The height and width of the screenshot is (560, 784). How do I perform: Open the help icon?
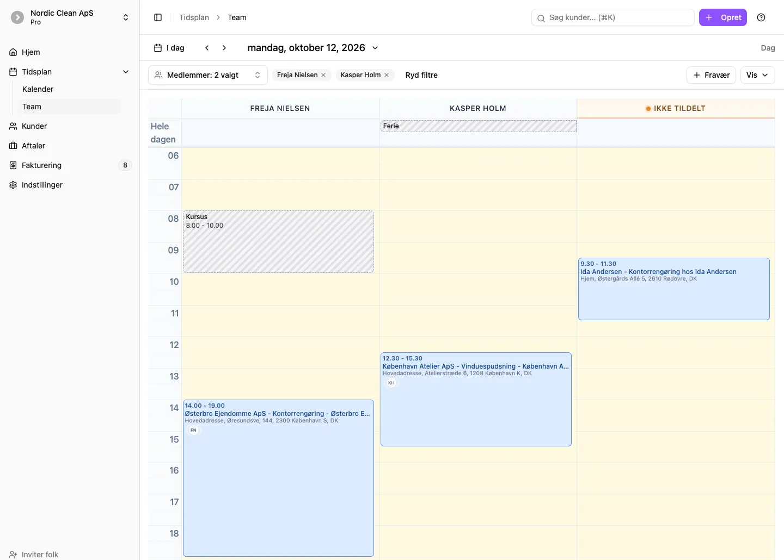761,17
